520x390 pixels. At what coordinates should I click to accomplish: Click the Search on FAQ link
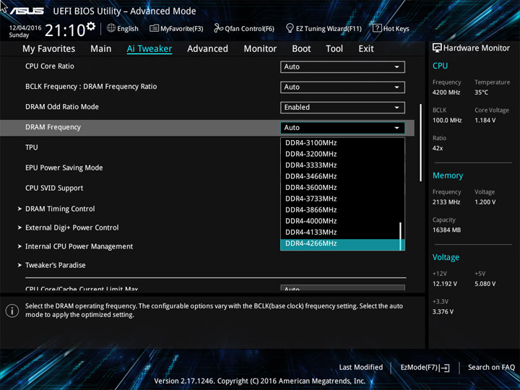(491, 368)
